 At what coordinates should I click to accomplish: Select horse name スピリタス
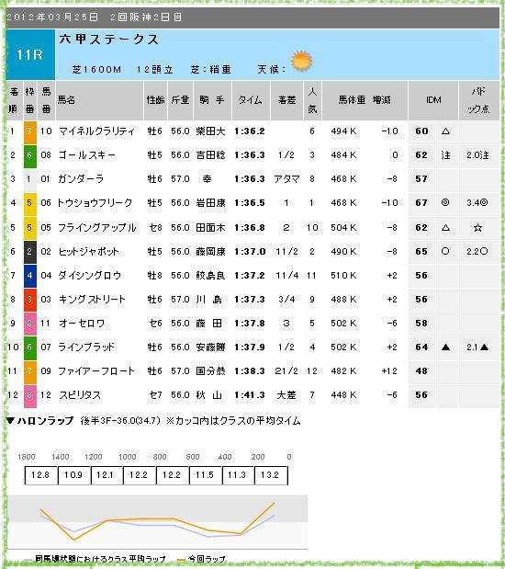tap(80, 395)
